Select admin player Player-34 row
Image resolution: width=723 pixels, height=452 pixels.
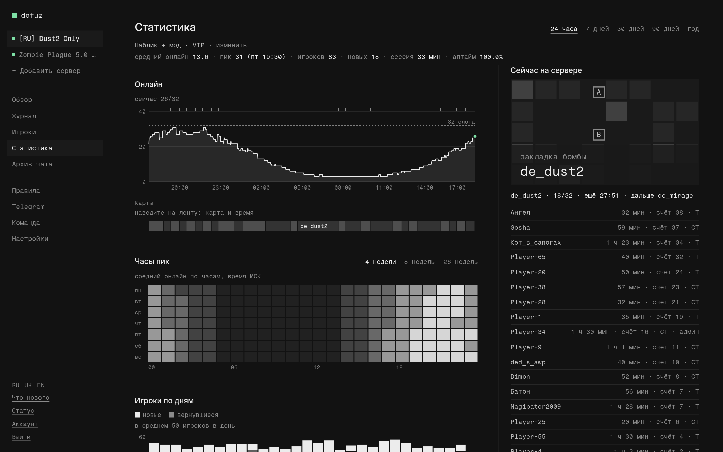coord(605,332)
